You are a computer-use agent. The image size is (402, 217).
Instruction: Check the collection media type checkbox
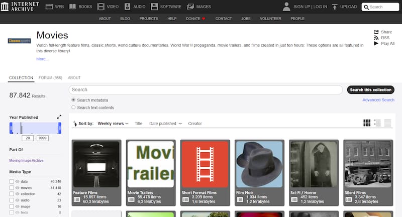(12, 194)
